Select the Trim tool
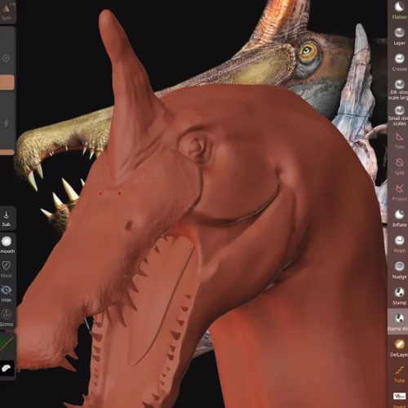 399,141
